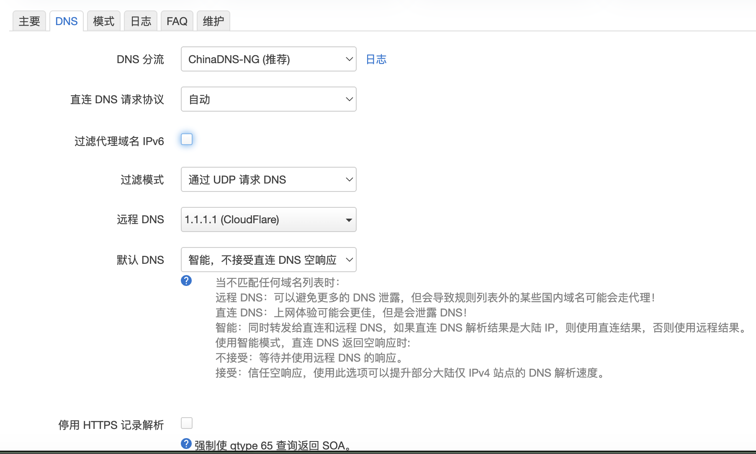756x454 pixels.
Task: Open the 远程 DNS combo box 1.1.1.1 (CloudFlare)
Action: click(269, 219)
